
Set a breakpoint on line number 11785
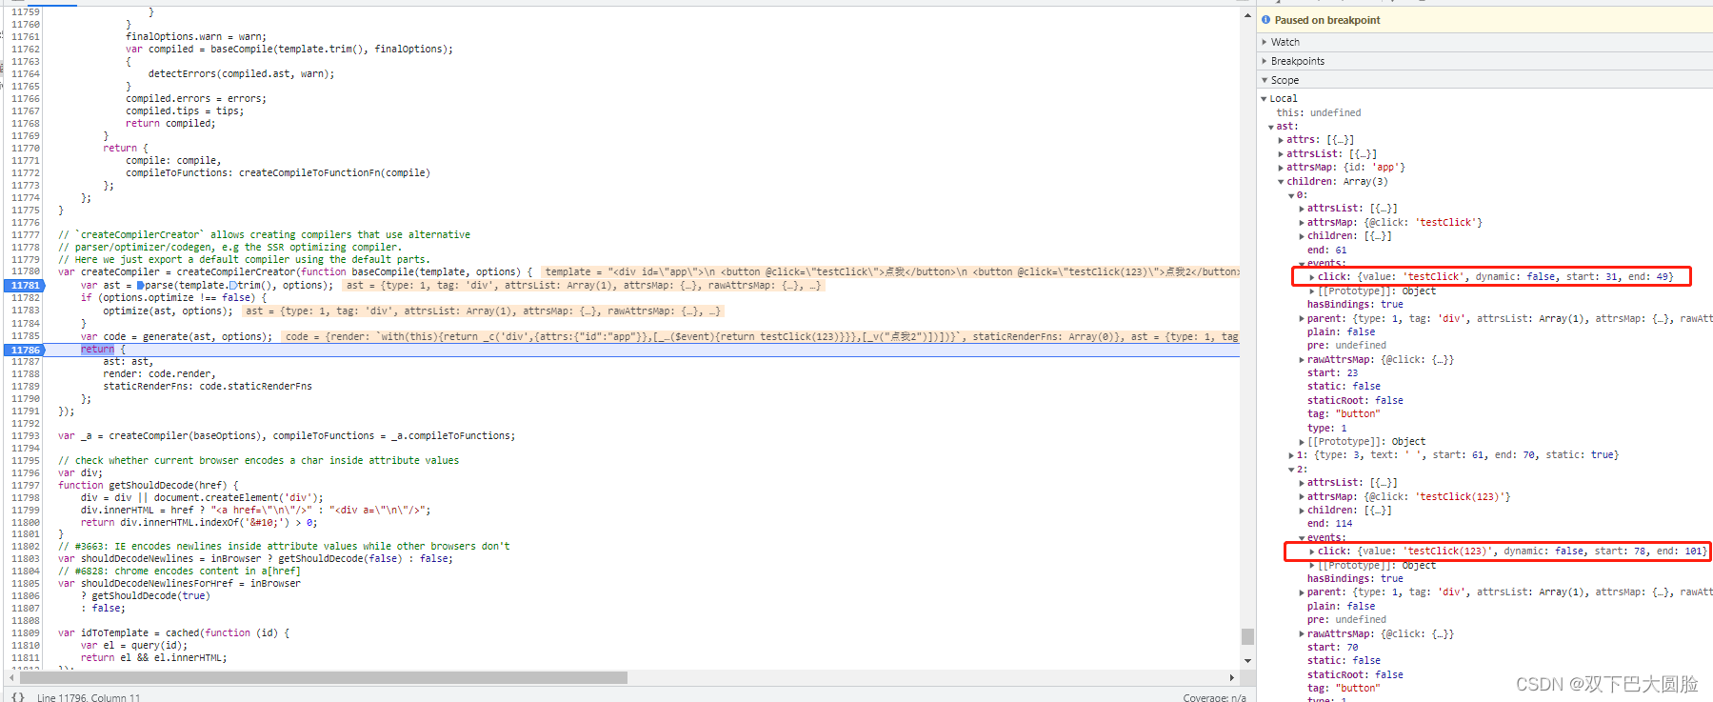click(x=26, y=336)
